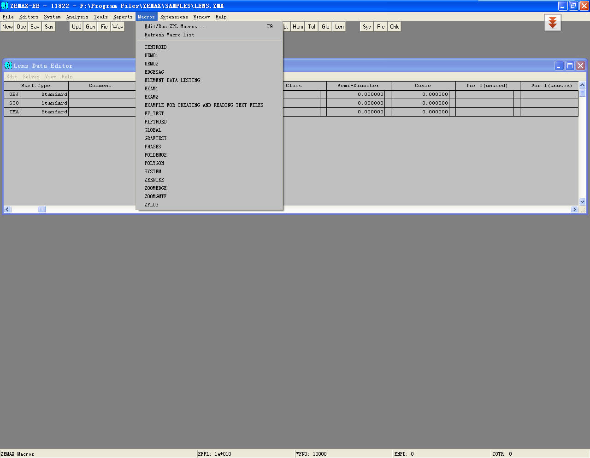Click the Sav (Save) toolbar button
The width and height of the screenshot is (590, 458).
[x=35, y=27]
